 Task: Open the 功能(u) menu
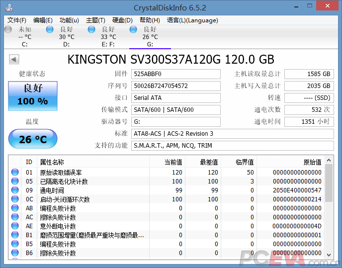69,20
